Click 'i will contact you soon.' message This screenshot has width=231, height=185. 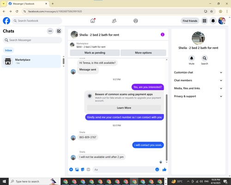pyautogui.click(x=148, y=145)
